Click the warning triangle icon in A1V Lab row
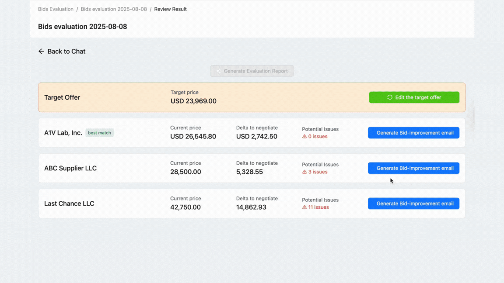Viewport: 504px width, 283px height. [x=304, y=137]
